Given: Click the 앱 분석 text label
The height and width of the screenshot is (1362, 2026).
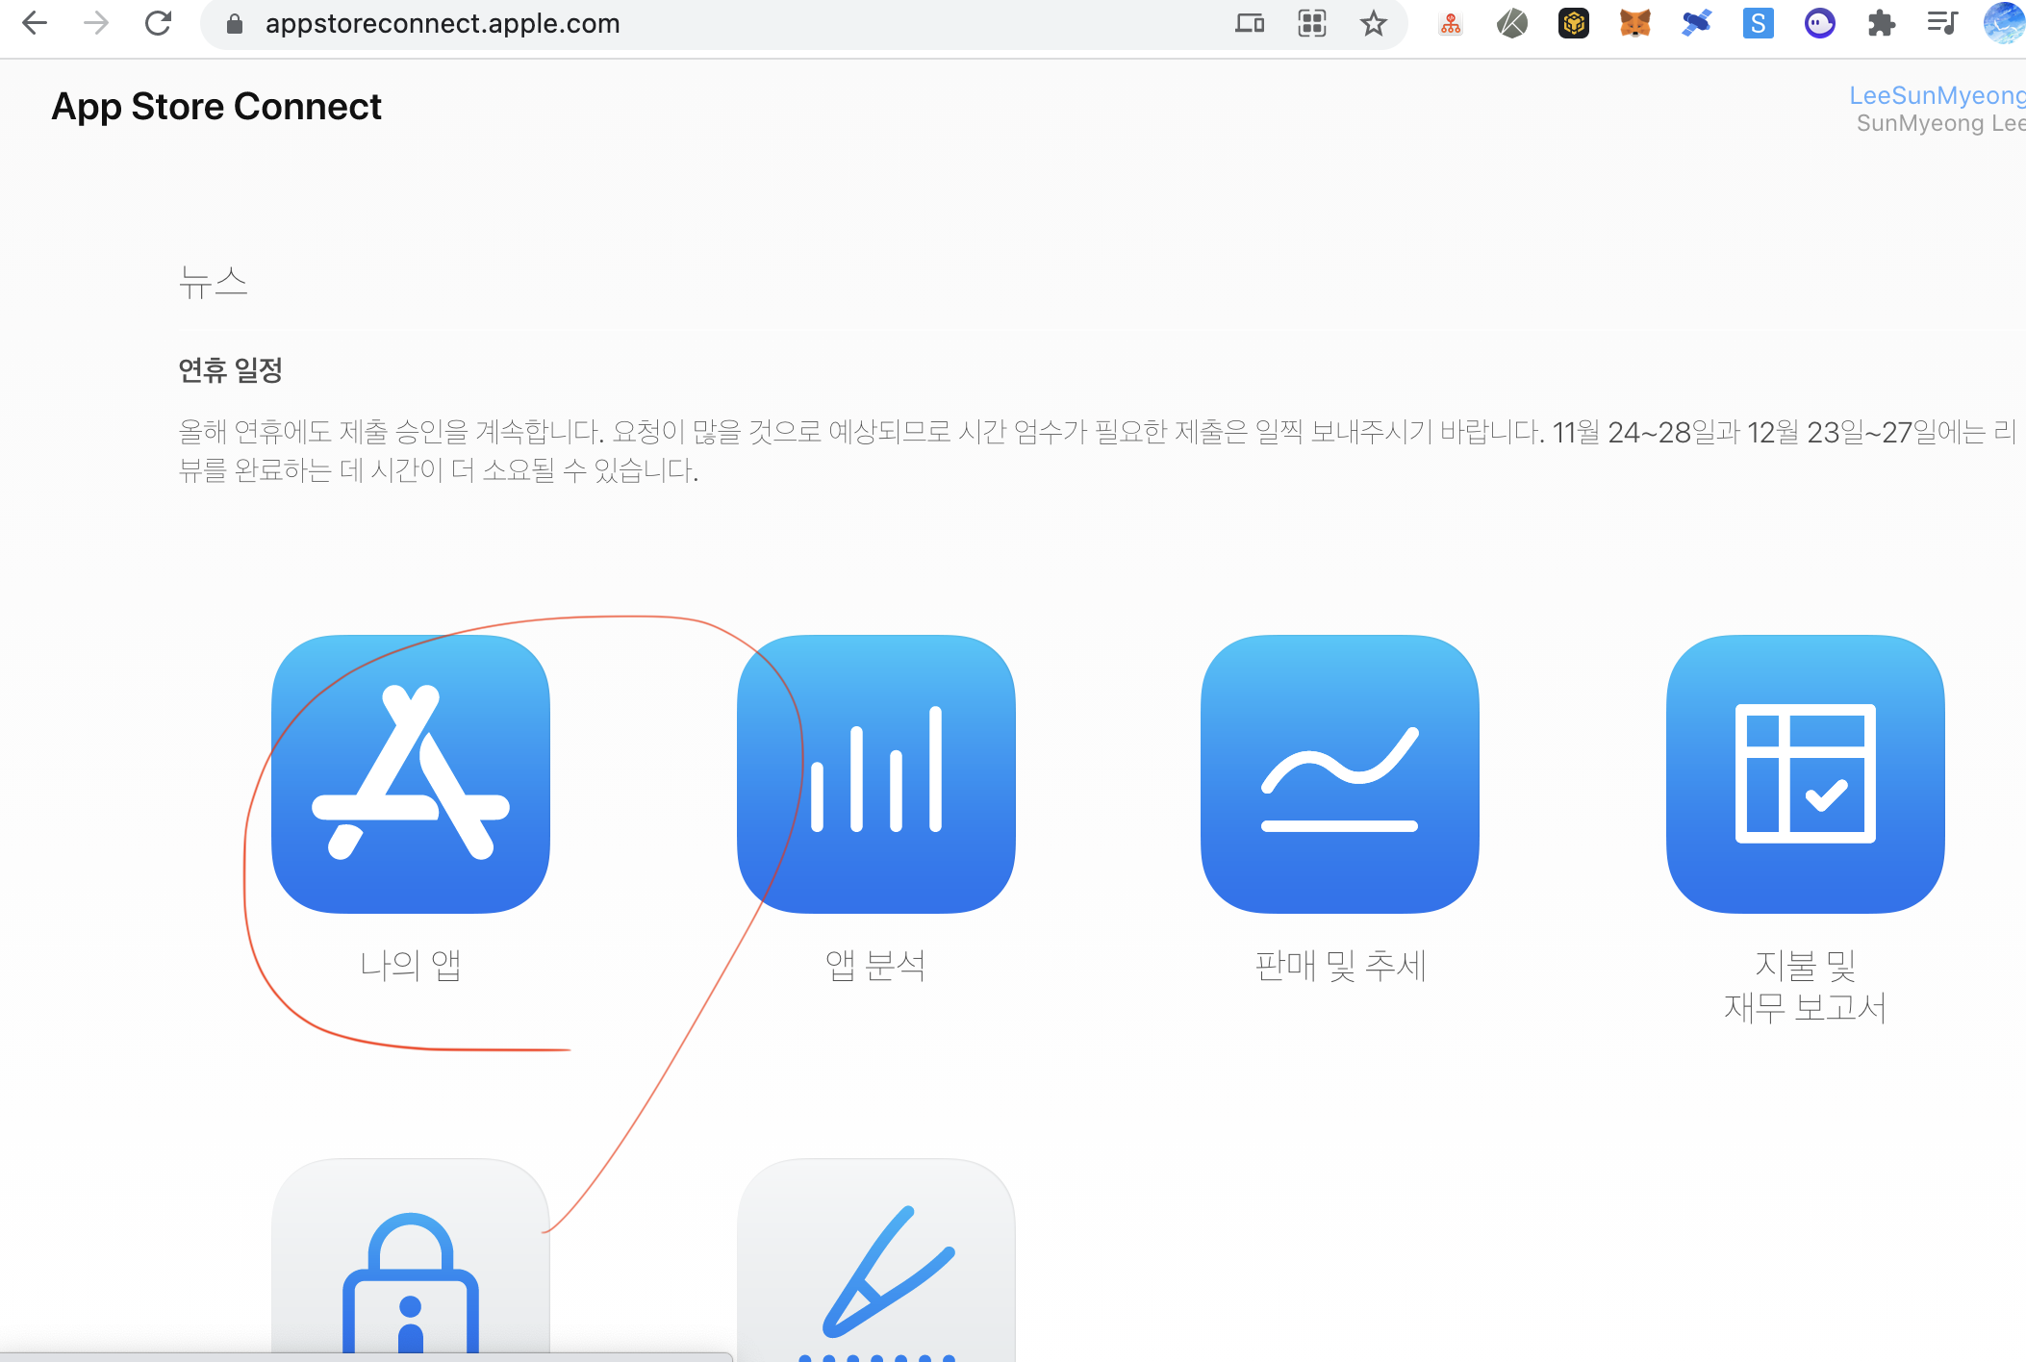Looking at the screenshot, I should tap(875, 965).
